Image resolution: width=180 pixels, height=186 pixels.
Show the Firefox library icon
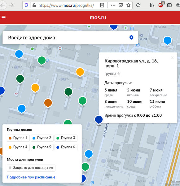[x=152, y=5]
